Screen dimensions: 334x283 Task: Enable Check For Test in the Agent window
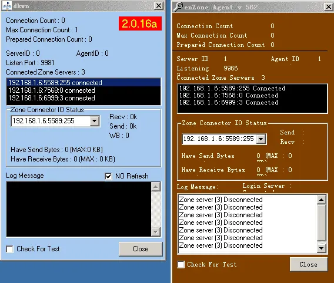[x=181, y=264]
